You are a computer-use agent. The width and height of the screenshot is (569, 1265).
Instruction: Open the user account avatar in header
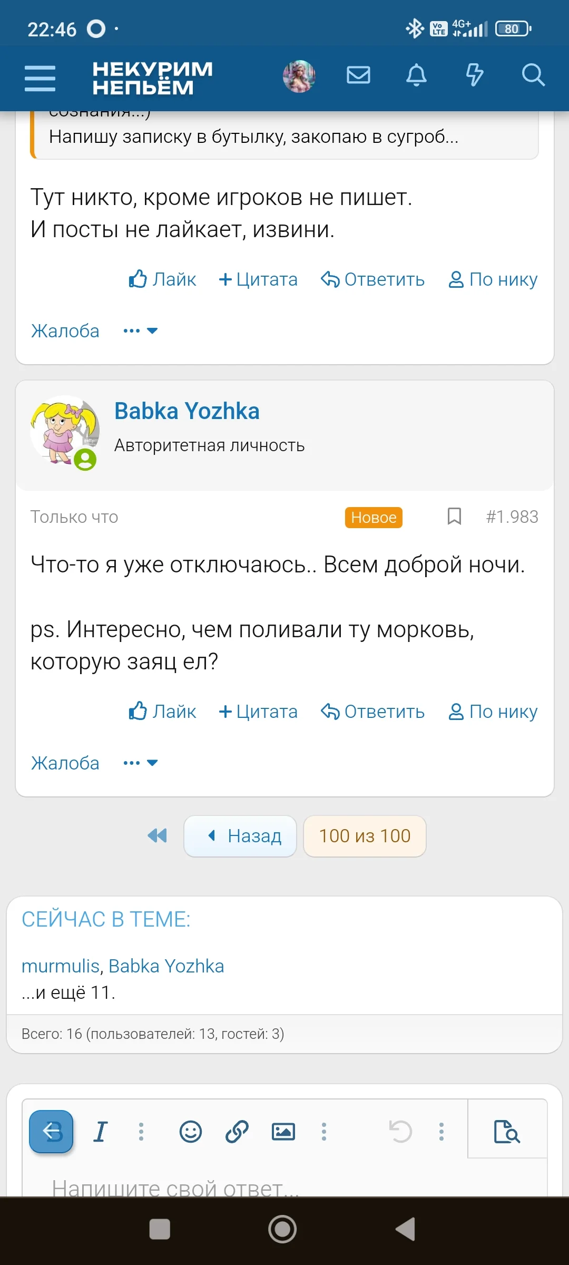(x=299, y=76)
